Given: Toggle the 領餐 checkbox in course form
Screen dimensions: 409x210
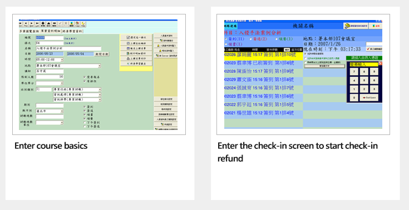Looking at the screenshot, I should 85,118.
